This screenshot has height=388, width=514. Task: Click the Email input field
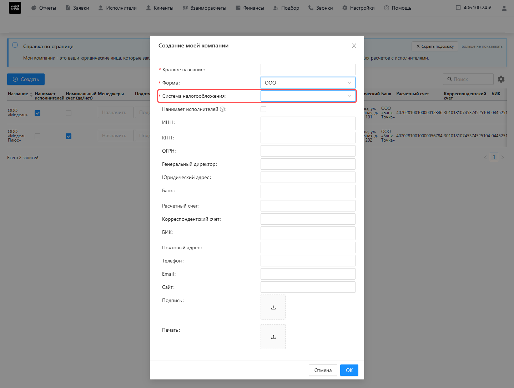308,274
